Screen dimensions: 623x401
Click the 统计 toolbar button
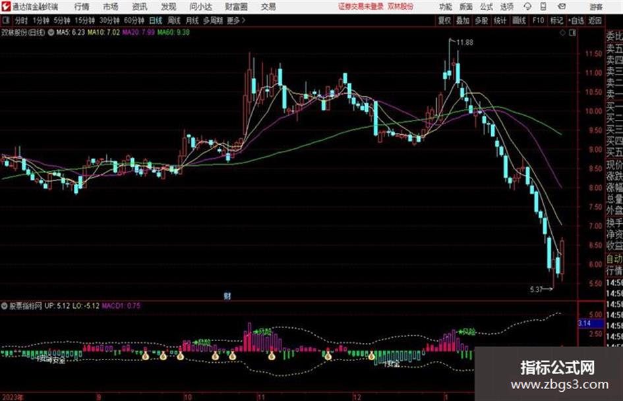tap(500, 20)
